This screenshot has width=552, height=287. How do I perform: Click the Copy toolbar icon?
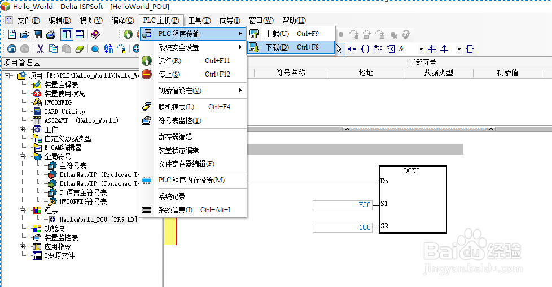pyautogui.click(x=54, y=49)
